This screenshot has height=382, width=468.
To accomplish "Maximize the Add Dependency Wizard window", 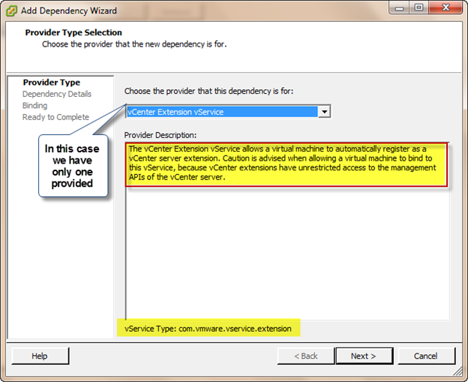I will pyautogui.click(x=419, y=8).
